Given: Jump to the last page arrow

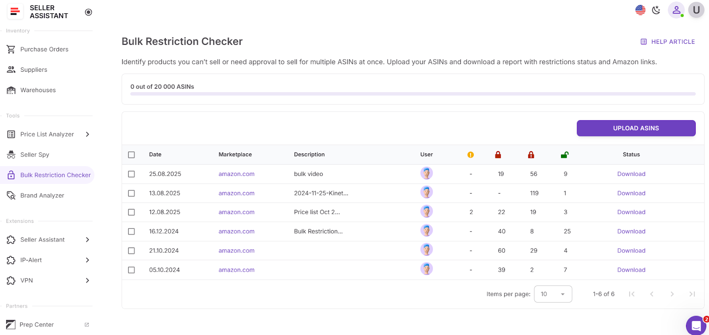Looking at the screenshot, I should pyautogui.click(x=692, y=294).
